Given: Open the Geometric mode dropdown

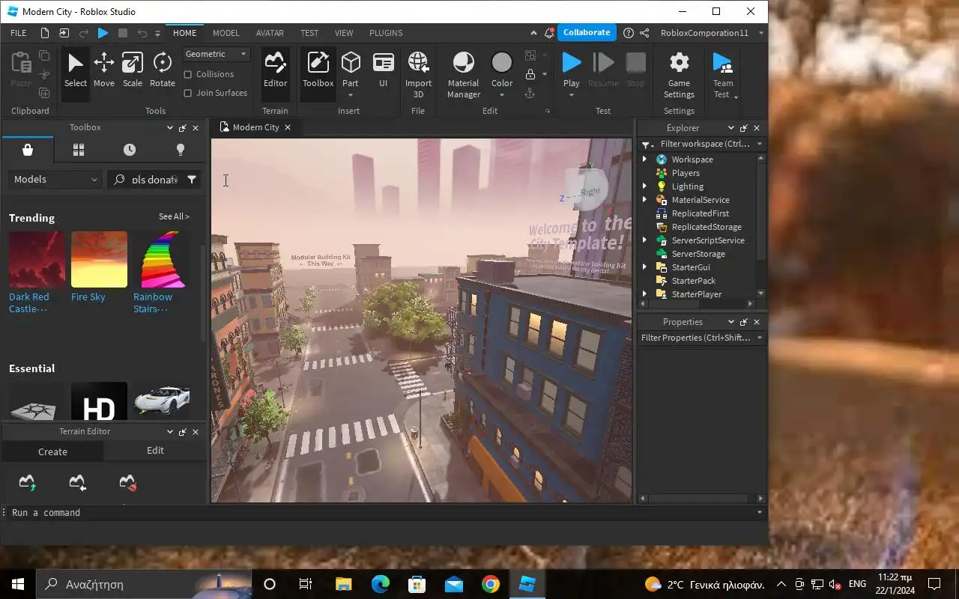Looking at the screenshot, I should [x=217, y=54].
